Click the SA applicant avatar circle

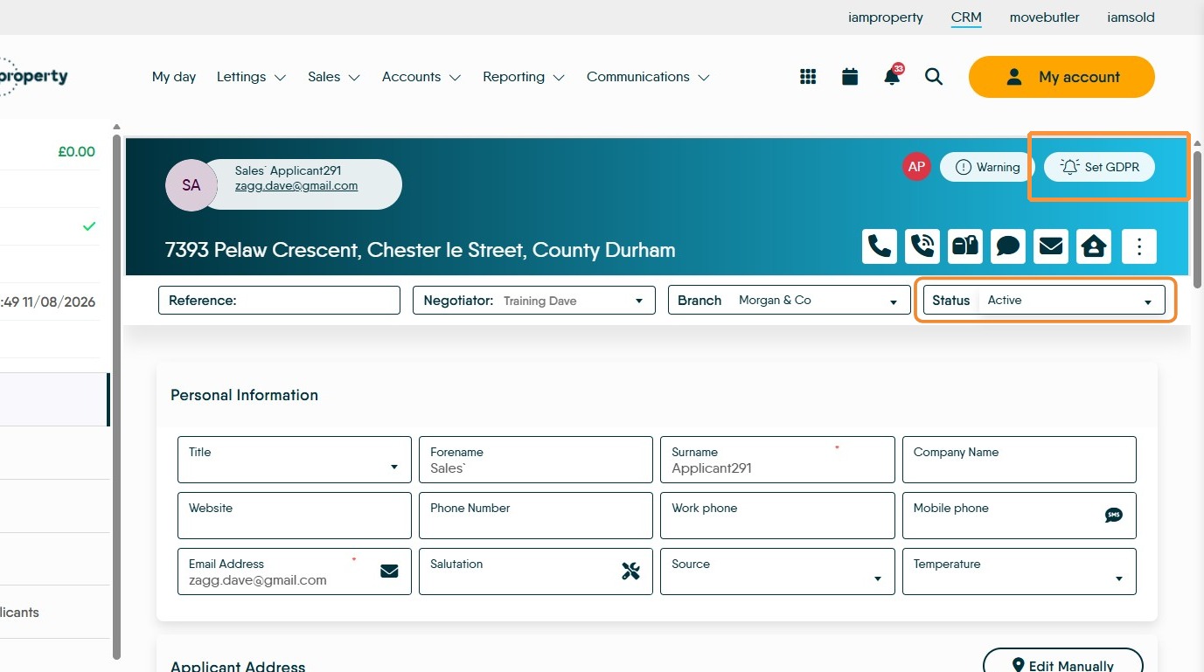(191, 185)
